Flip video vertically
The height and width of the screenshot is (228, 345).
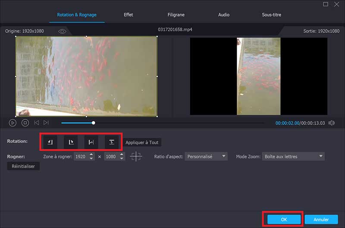tap(112, 142)
